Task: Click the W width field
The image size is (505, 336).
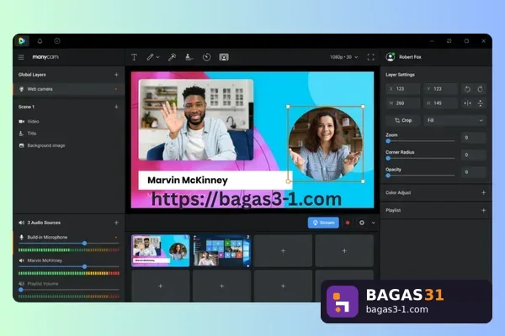Action: click(403, 103)
